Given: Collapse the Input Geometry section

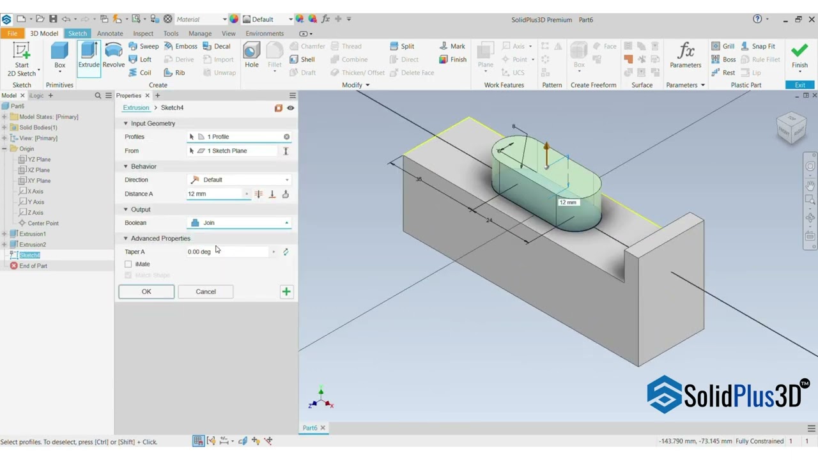Looking at the screenshot, I should [126, 123].
